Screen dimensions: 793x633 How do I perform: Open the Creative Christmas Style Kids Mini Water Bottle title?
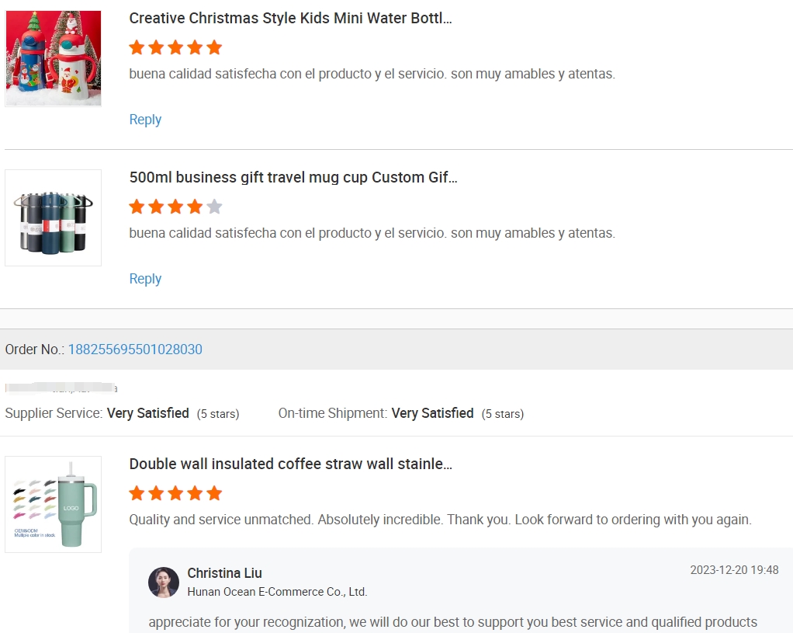pyautogui.click(x=290, y=19)
